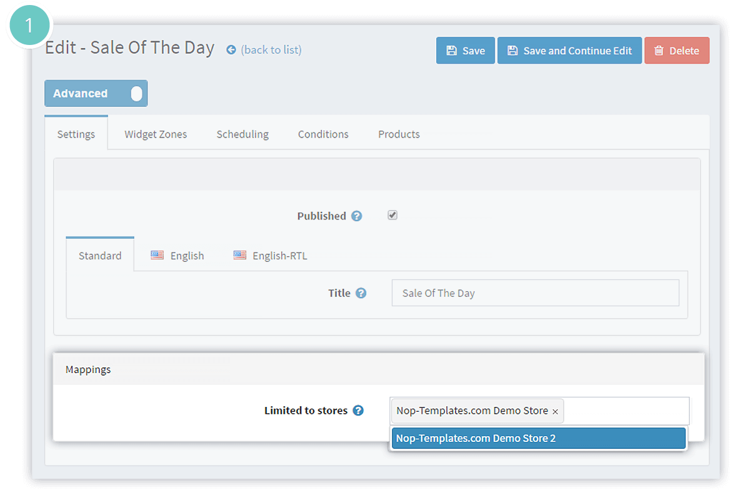Viewport: 750px width, 500px height.
Task: Click the US flag on English tab
Action: (x=157, y=255)
